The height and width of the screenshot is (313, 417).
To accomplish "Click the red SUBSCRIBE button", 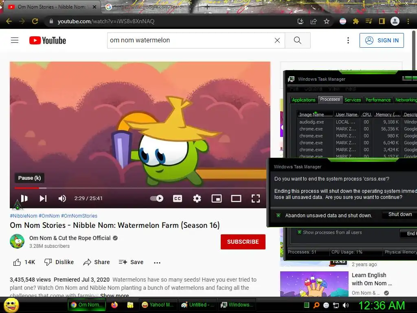I will pyautogui.click(x=243, y=242).
